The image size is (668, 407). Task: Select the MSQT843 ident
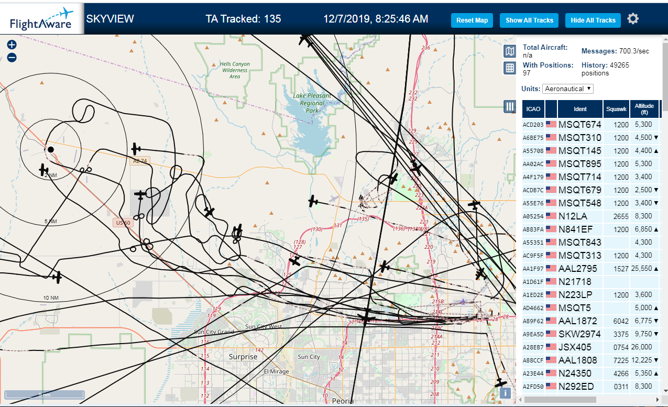point(580,243)
